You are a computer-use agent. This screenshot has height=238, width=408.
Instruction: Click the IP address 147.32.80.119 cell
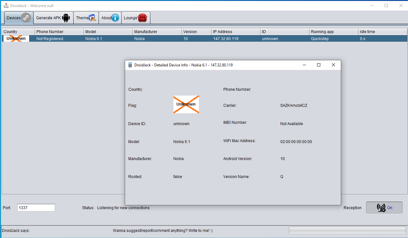(236, 38)
